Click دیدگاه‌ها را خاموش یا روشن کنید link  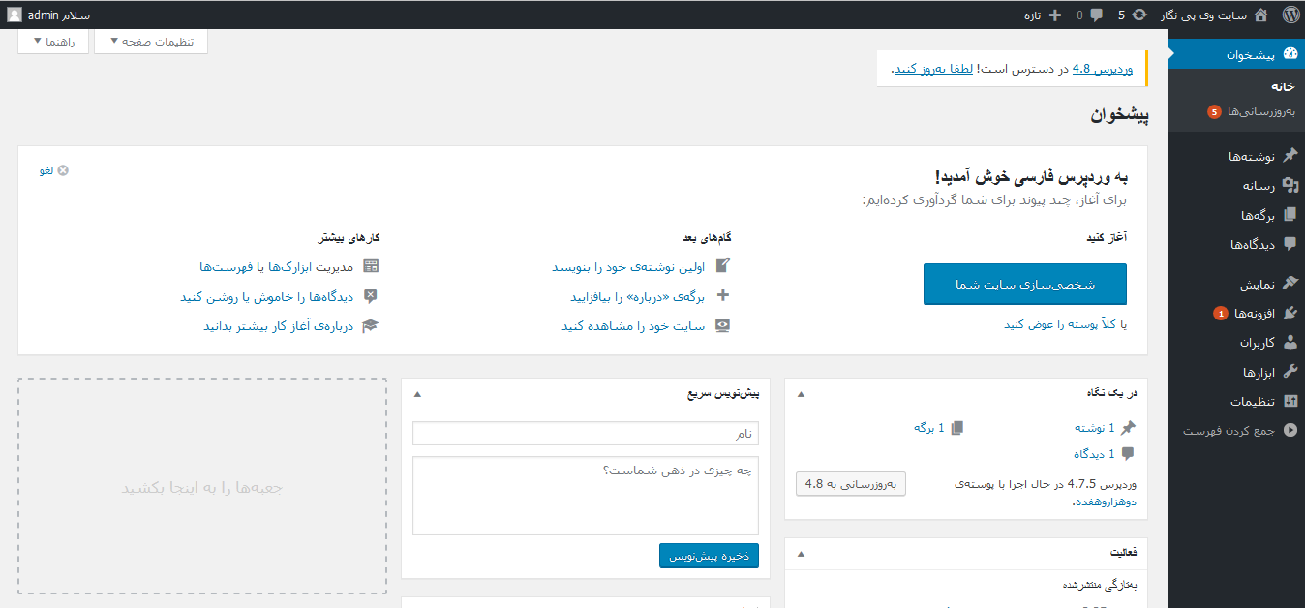tap(267, 296)
